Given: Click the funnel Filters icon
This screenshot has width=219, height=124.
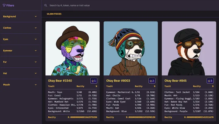Looking at the screenshot, I should 4,5.
